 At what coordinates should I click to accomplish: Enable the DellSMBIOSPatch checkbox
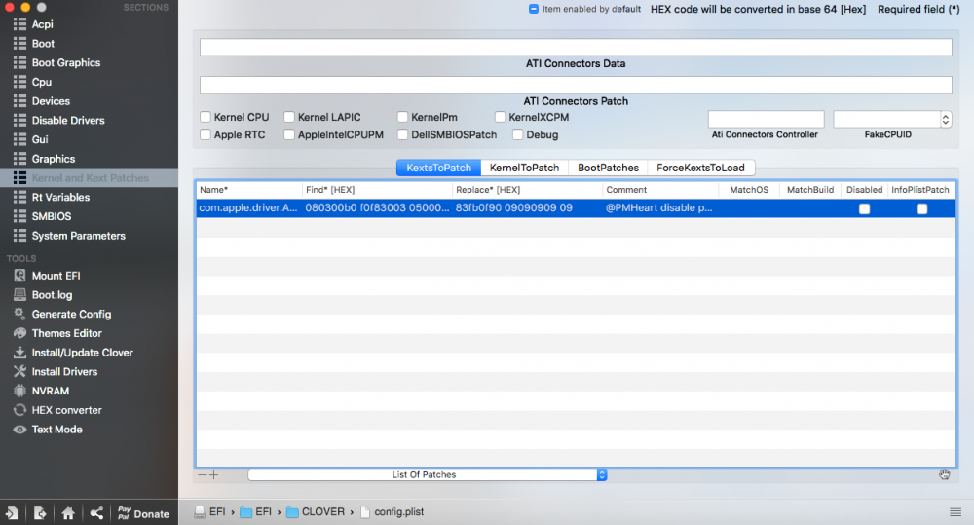402,134
